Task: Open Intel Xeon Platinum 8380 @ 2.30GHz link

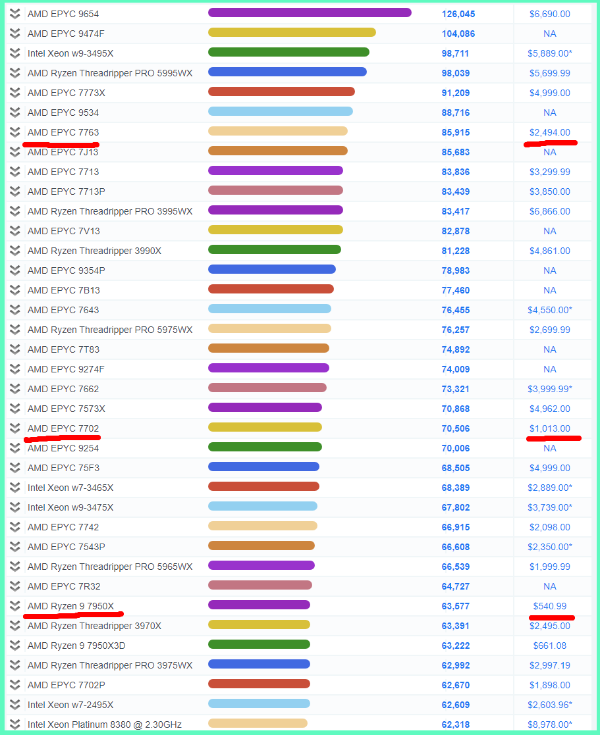Action: coord(105,724)
